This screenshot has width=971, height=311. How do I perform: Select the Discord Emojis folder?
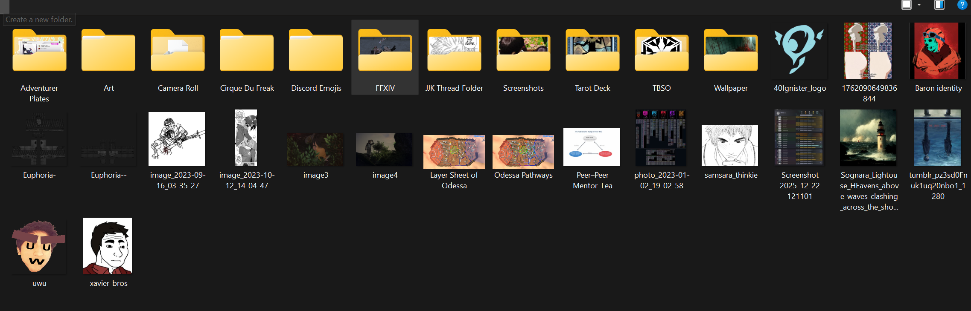(x=316, y=50)
